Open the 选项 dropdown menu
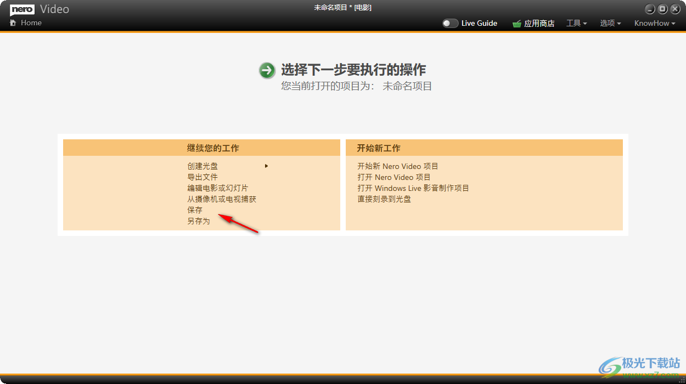 point(610,24)
